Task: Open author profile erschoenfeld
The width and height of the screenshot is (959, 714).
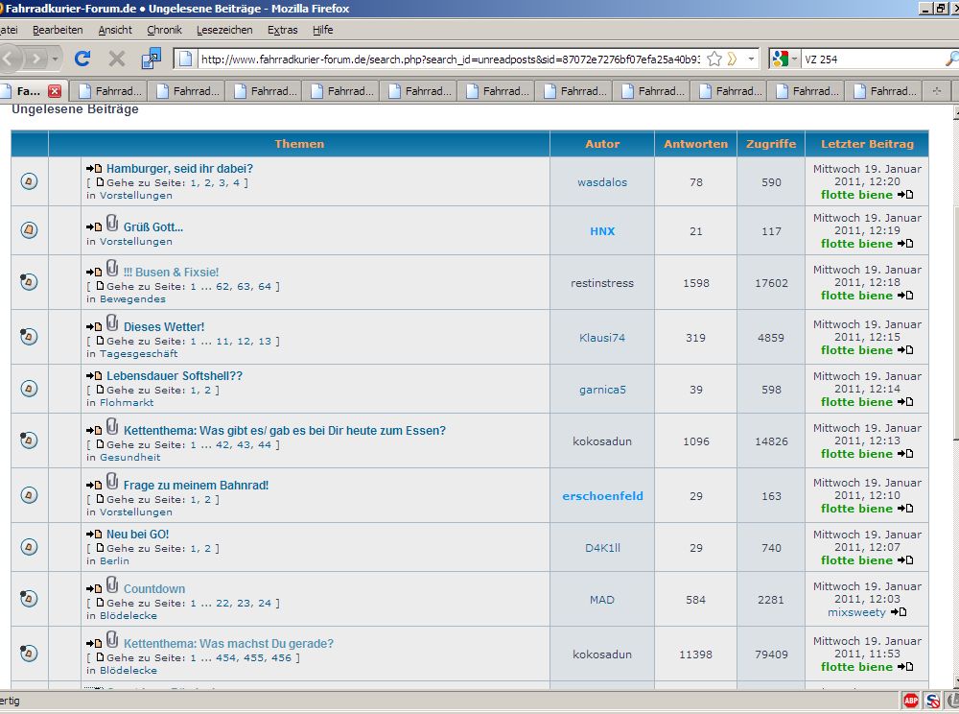Action: [602, 496]
